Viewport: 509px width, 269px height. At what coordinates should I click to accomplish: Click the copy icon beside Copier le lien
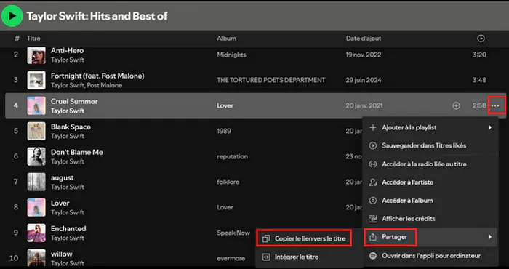266,238
